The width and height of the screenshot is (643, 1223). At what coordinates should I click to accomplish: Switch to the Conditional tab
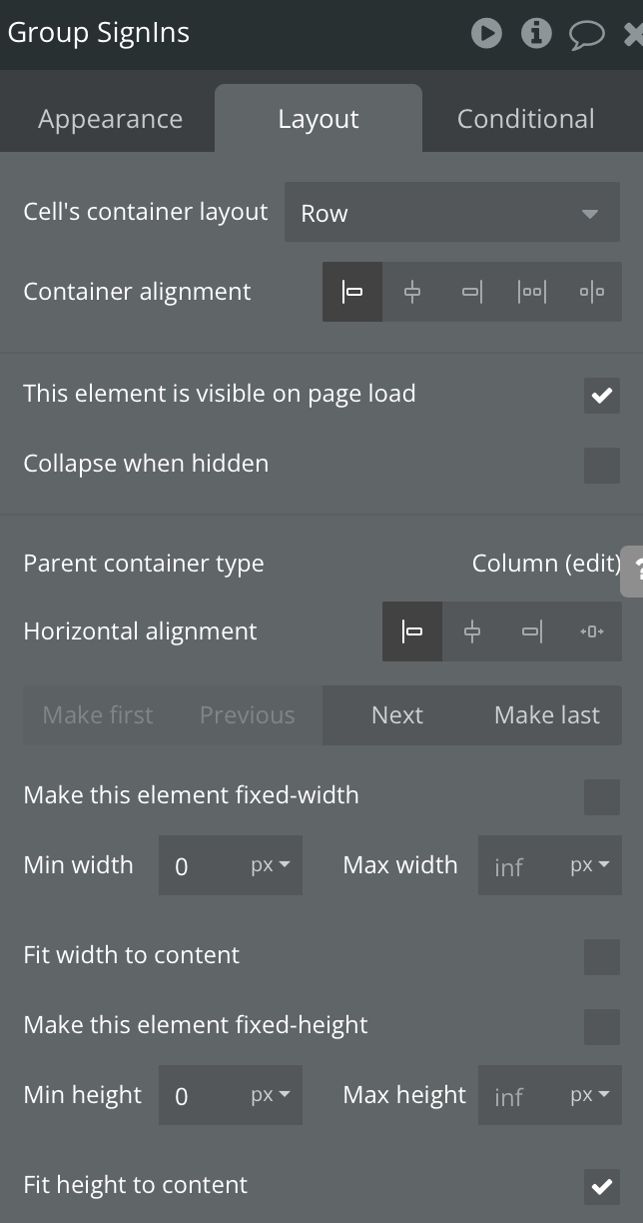(525, 119)
